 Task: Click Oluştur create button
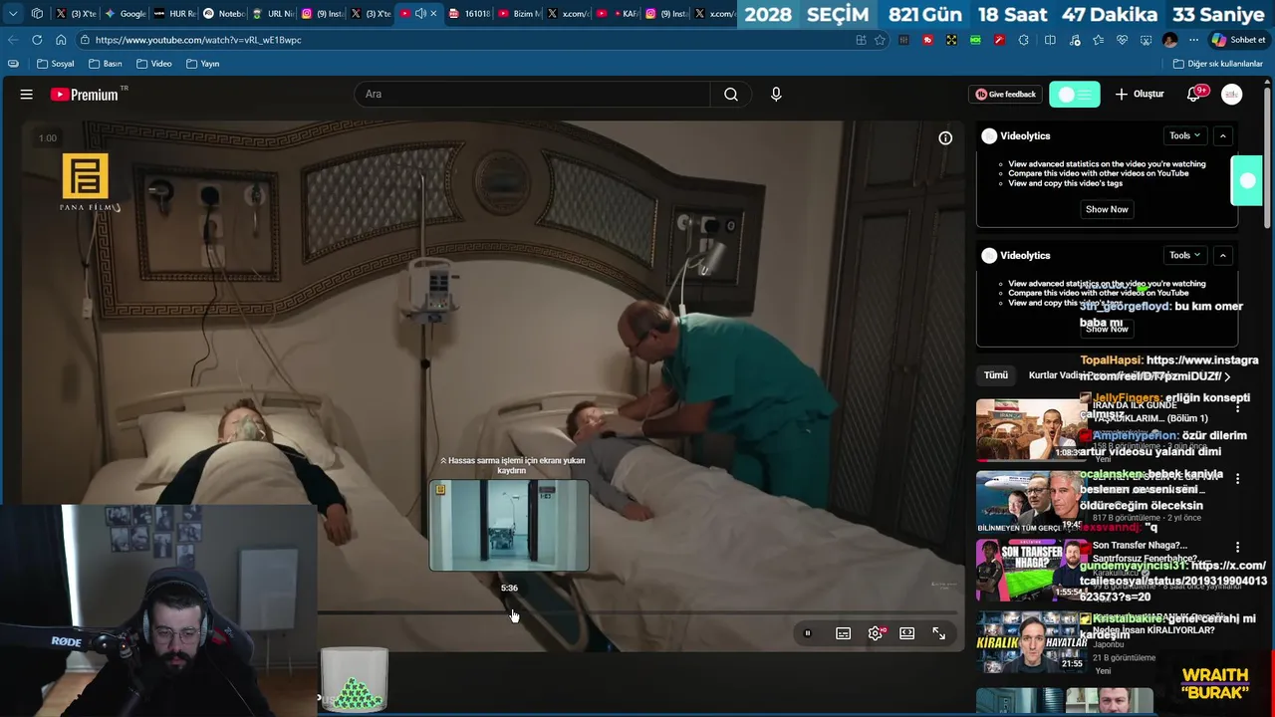[1140, 95]
